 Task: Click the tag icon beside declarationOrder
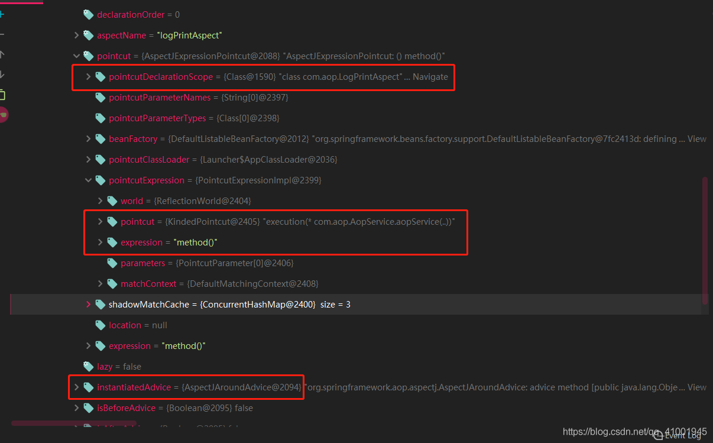tap(89, 15)
